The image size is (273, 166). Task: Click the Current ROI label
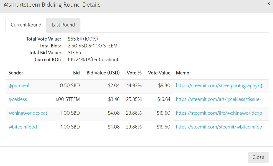pos(48,60)
